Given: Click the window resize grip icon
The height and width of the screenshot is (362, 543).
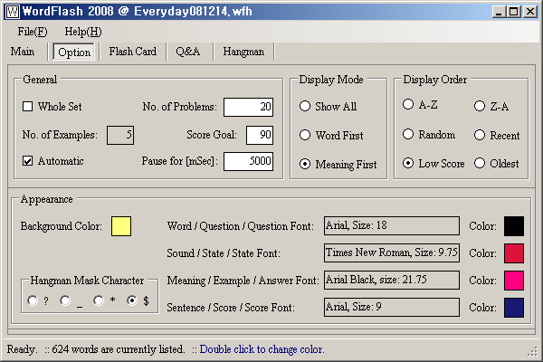Looking at the screenshot, I should coord(532,352).
